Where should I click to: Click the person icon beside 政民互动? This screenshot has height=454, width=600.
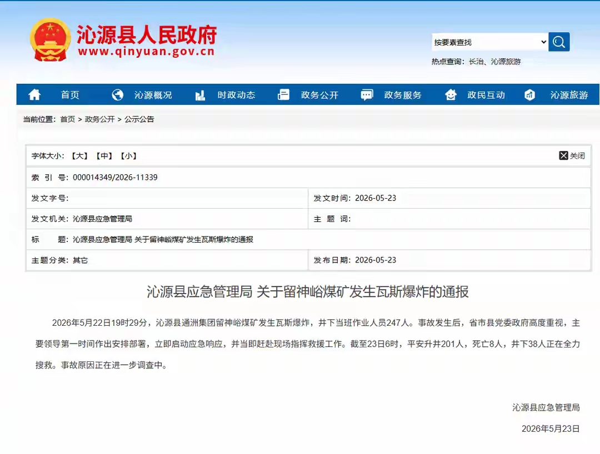(451, 94)
